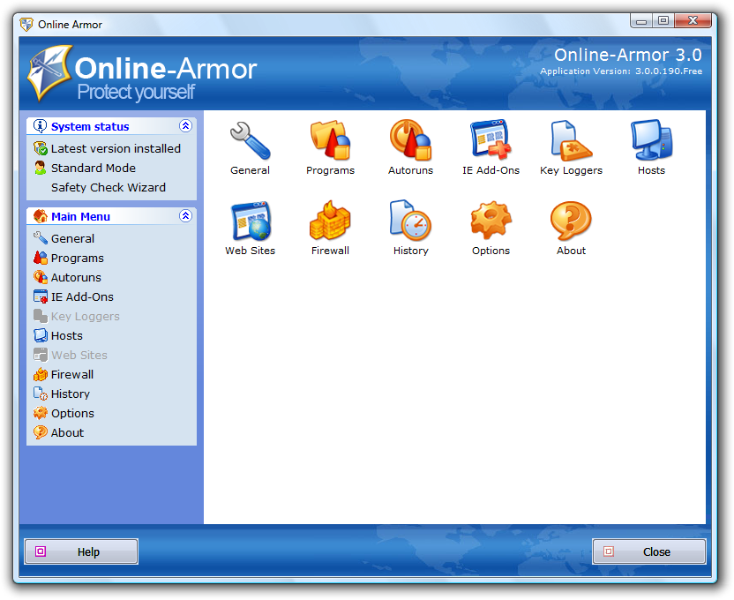
Task: Open the Hosts computer icon
Action: pyautogui.click(x=651, y=139)
